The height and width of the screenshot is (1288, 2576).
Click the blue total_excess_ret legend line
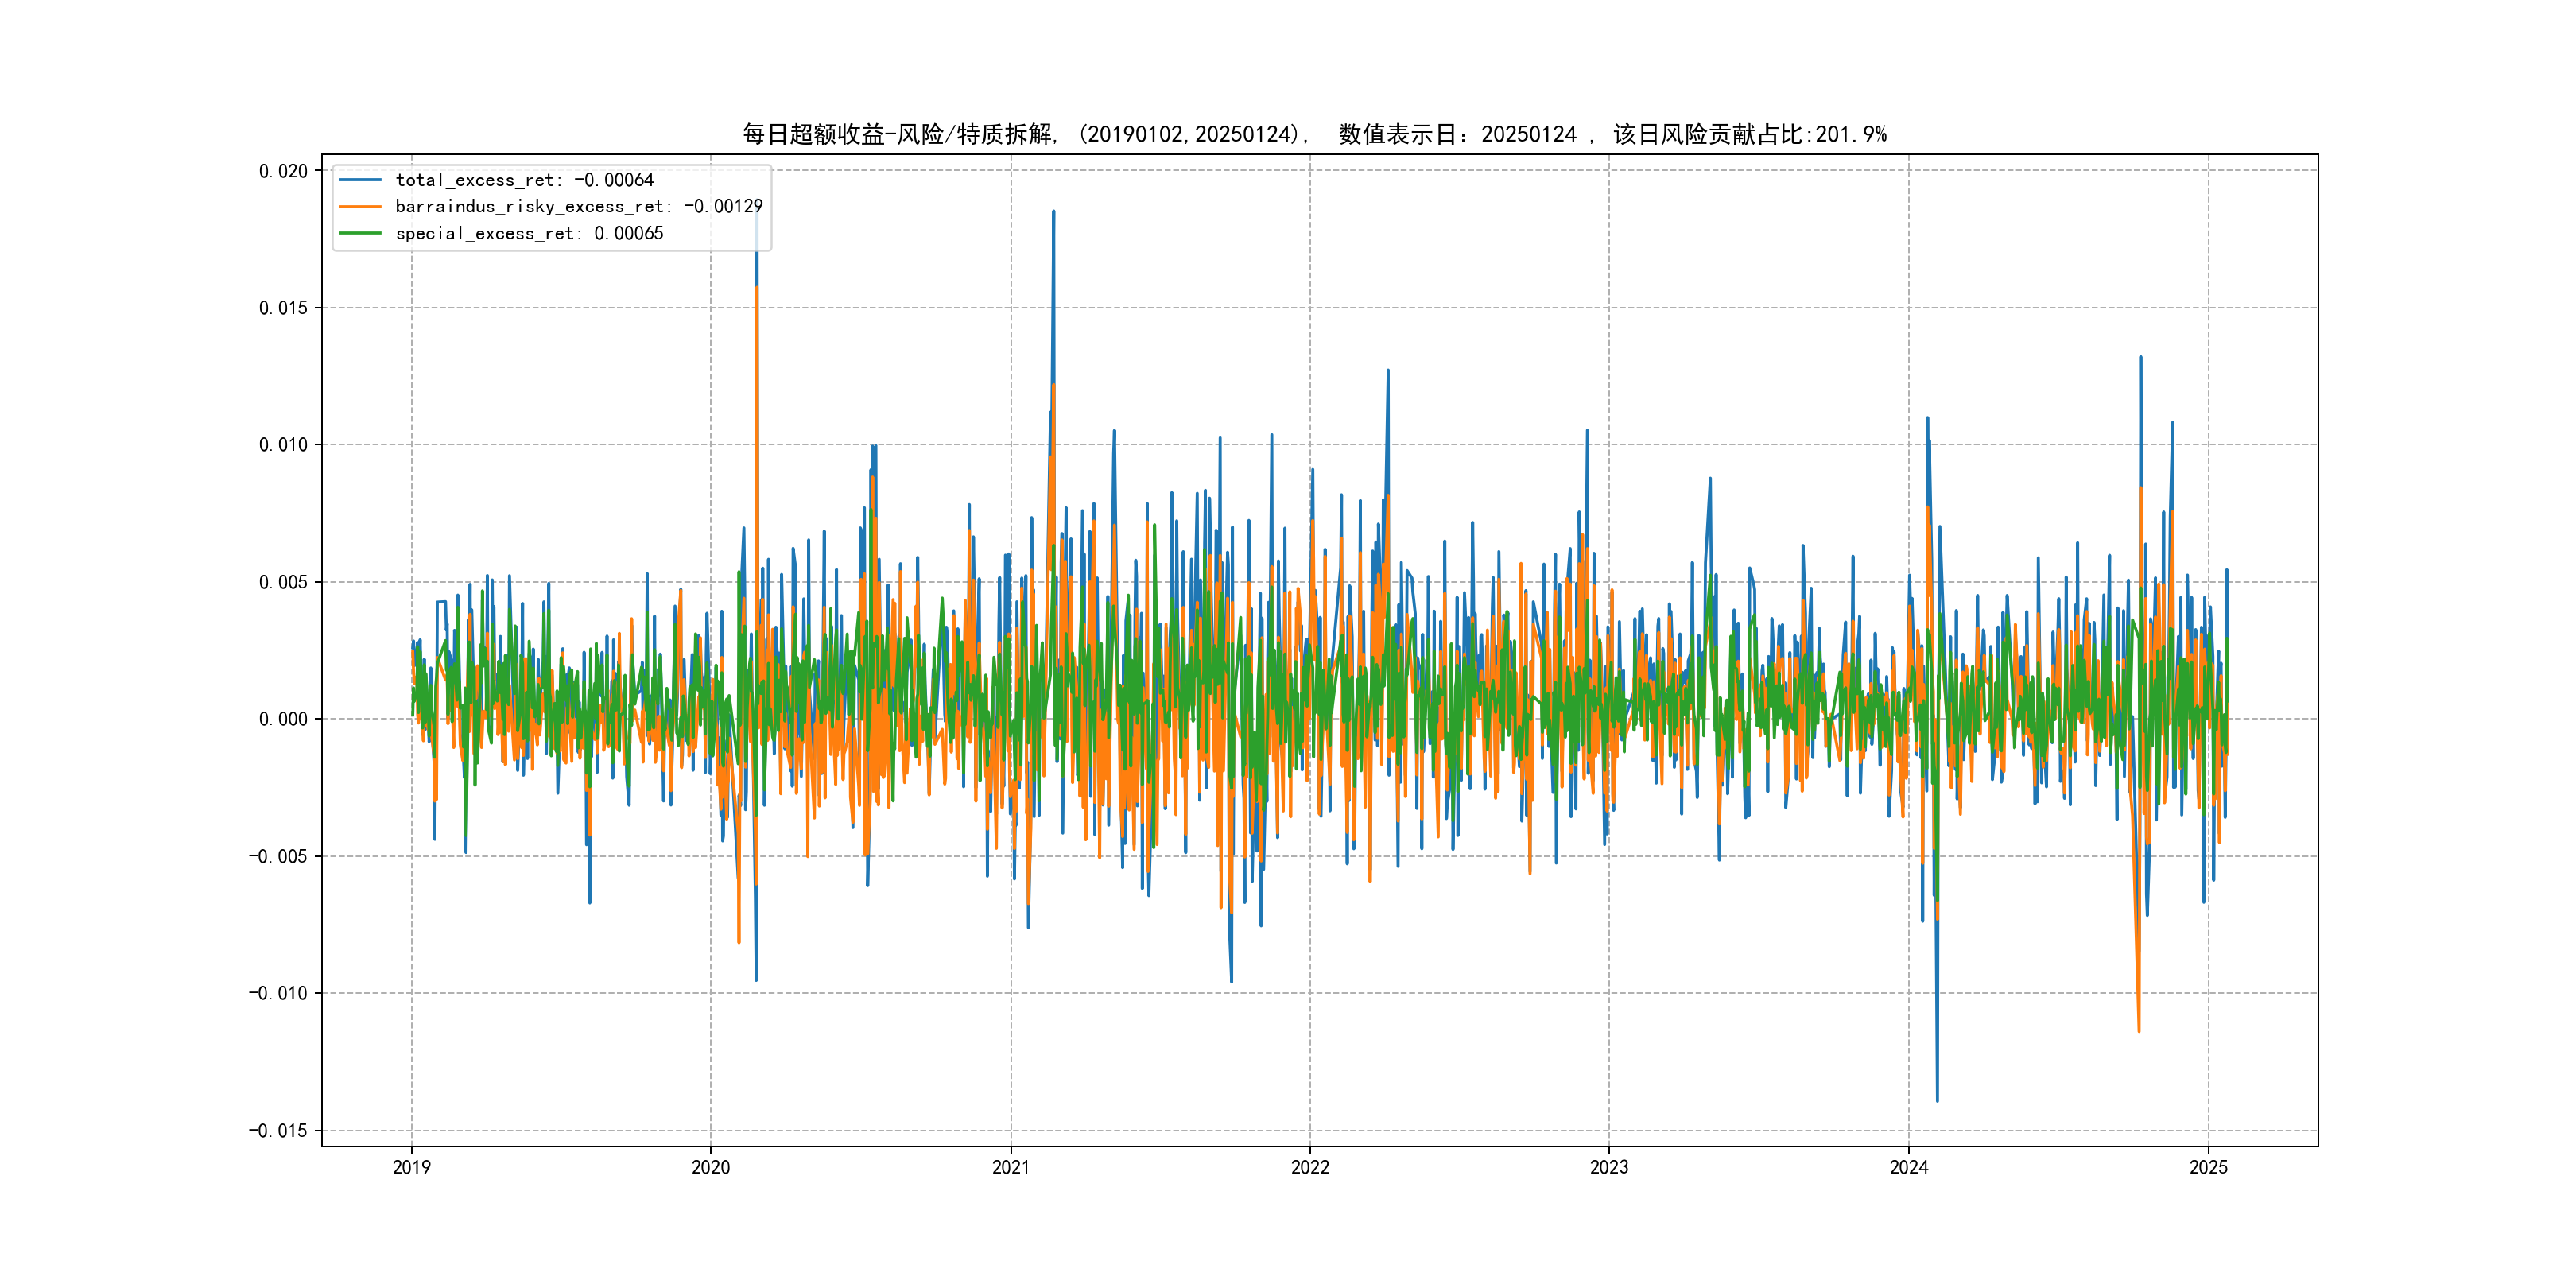pos(360,180)
